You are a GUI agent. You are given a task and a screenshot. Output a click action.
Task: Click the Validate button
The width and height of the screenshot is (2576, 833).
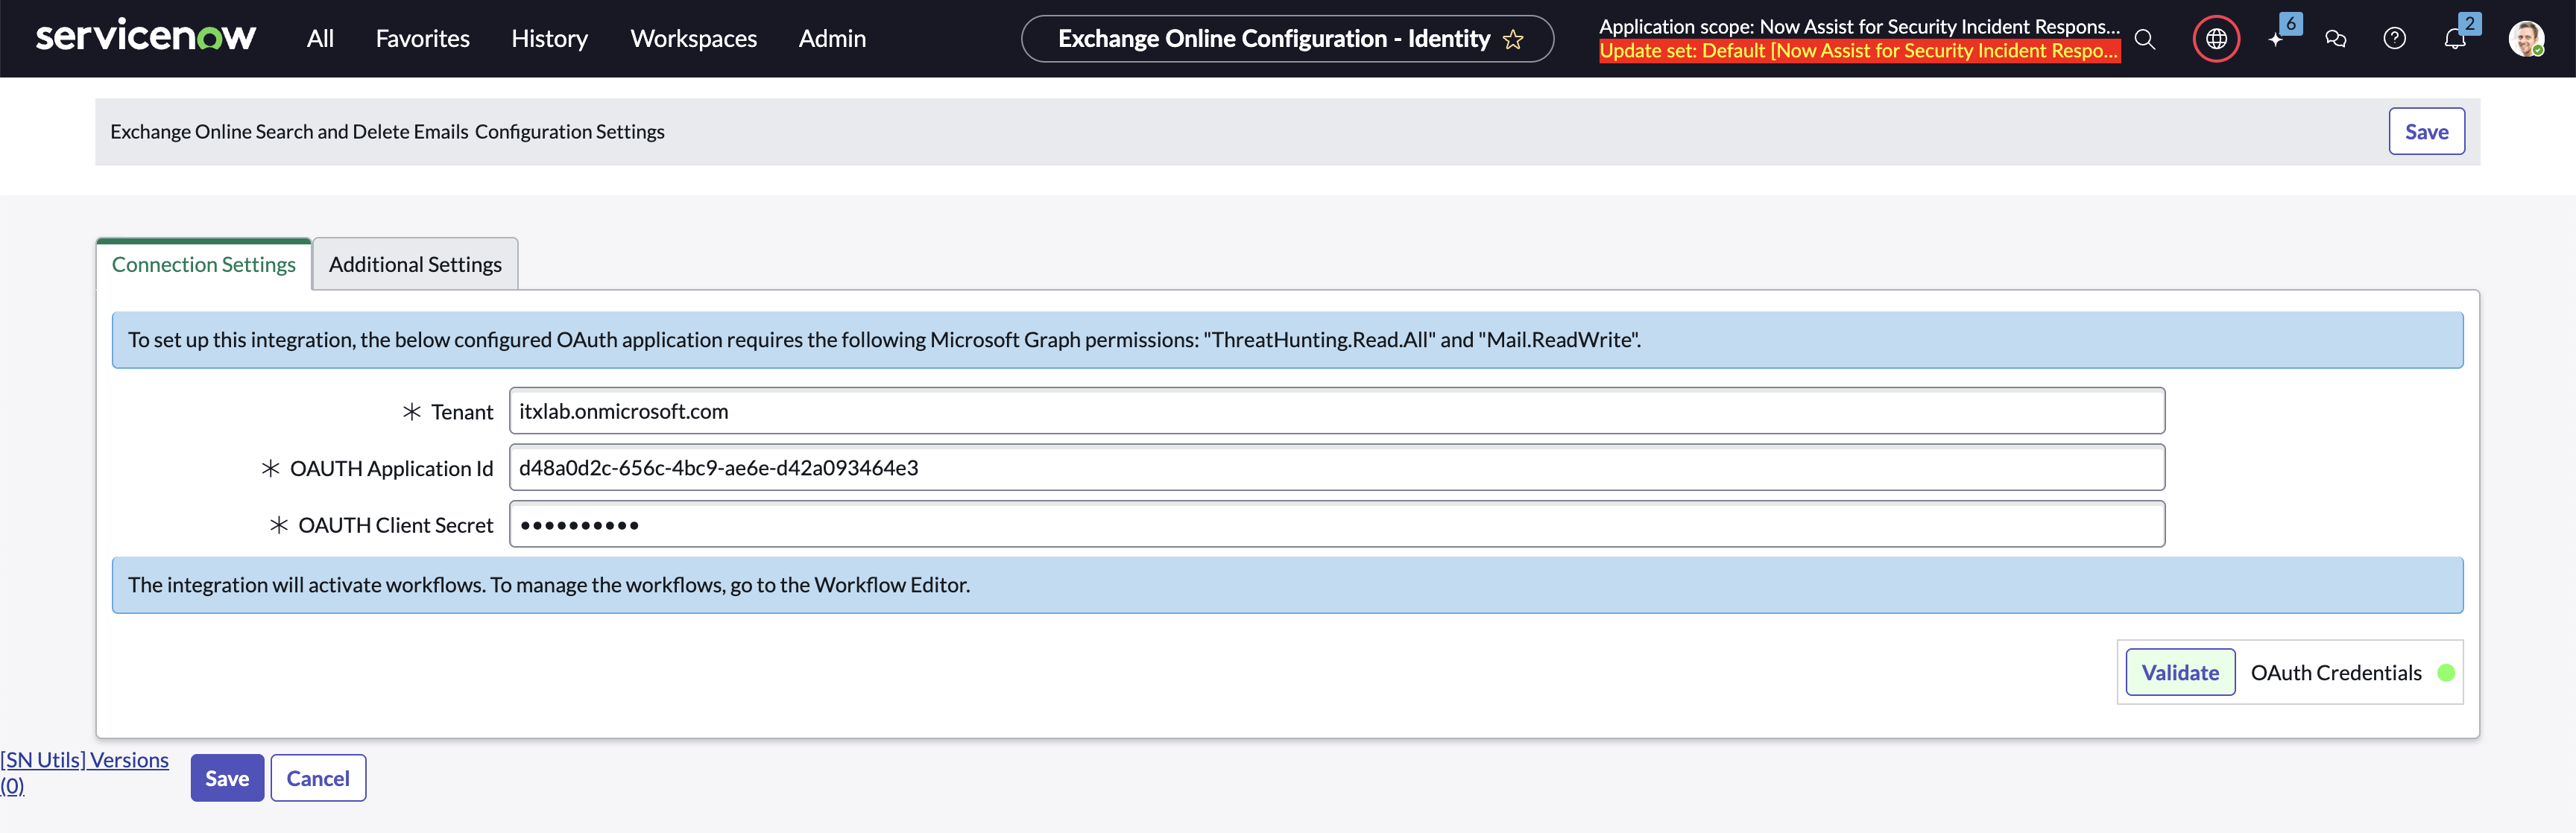pyautogui.click(x=2180, y=673)
